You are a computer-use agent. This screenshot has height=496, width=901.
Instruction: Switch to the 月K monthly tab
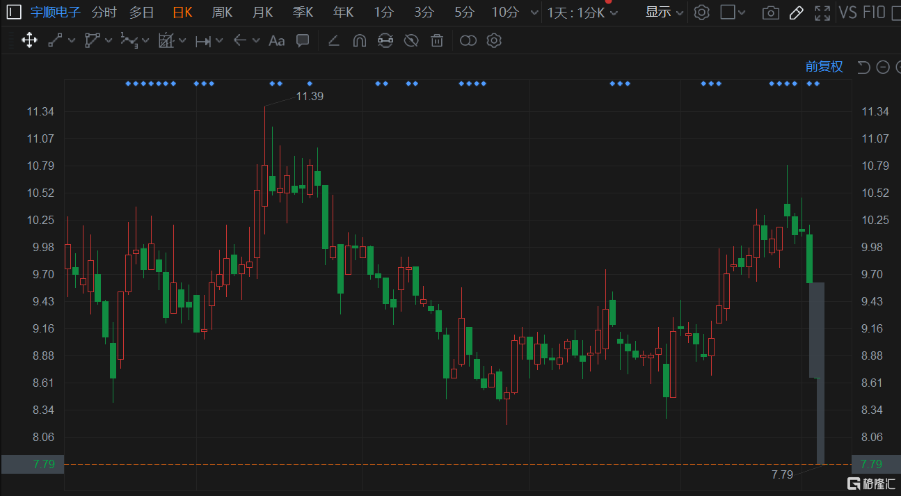click(x=262, y=13)
